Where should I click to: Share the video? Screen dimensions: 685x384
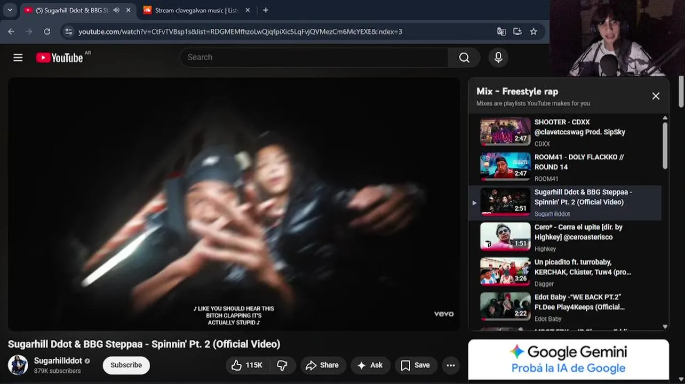[322, 365]
